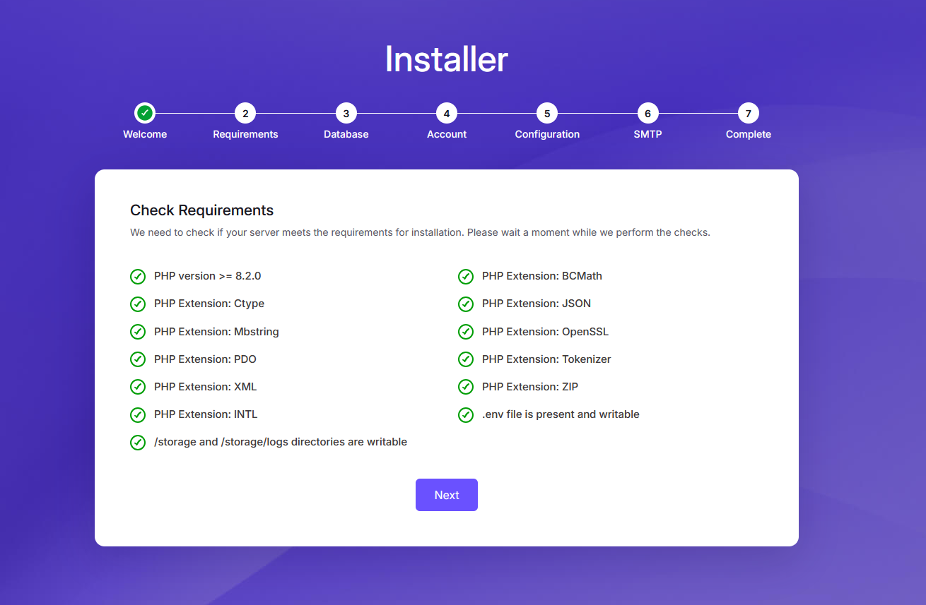Image resolution: width=926 pixels, height=605 pixels.
Task: Click check icon for storage directories writable
Action: pos(138,443)
